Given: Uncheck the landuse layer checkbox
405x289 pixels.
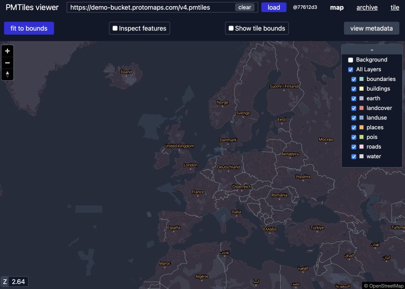Looking at the screenshot, I should (354, 118).
